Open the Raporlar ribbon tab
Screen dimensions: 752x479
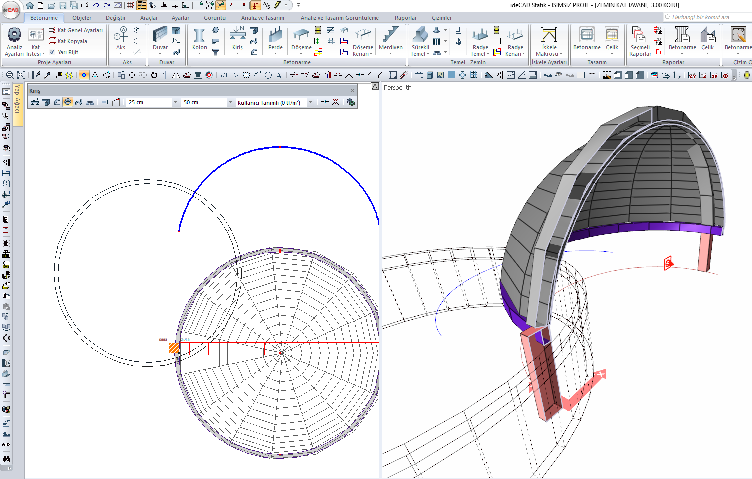(406, 18)
